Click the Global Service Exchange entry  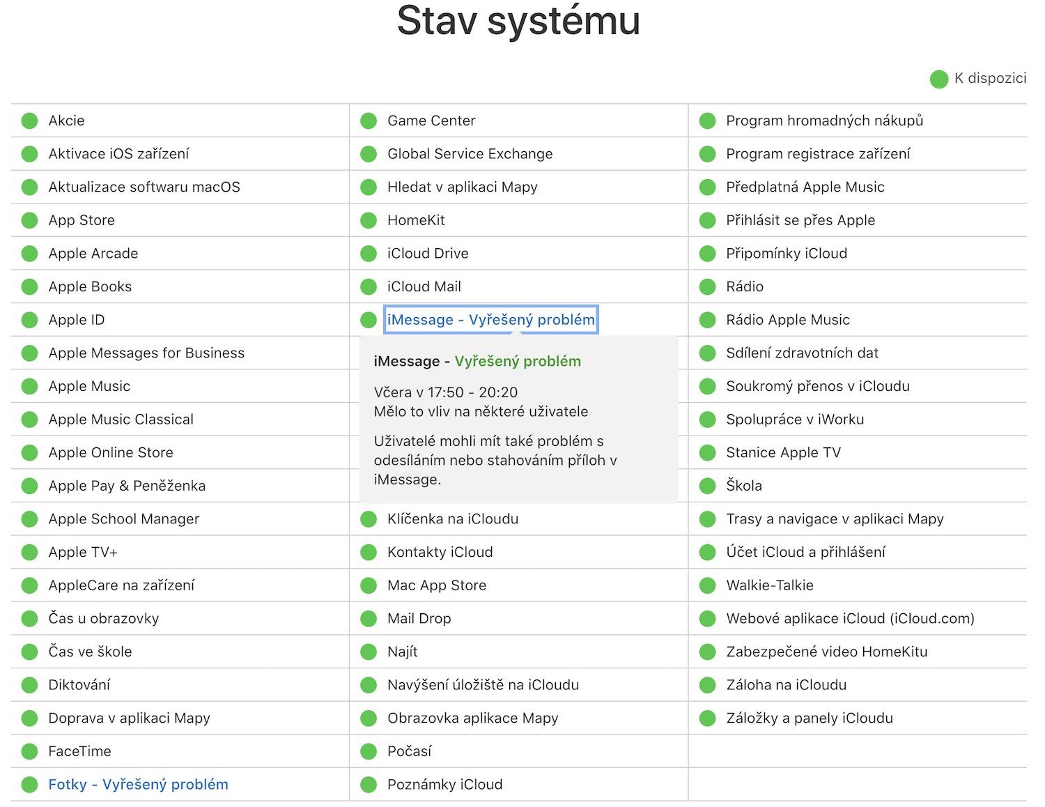click(x=470, y=154)
